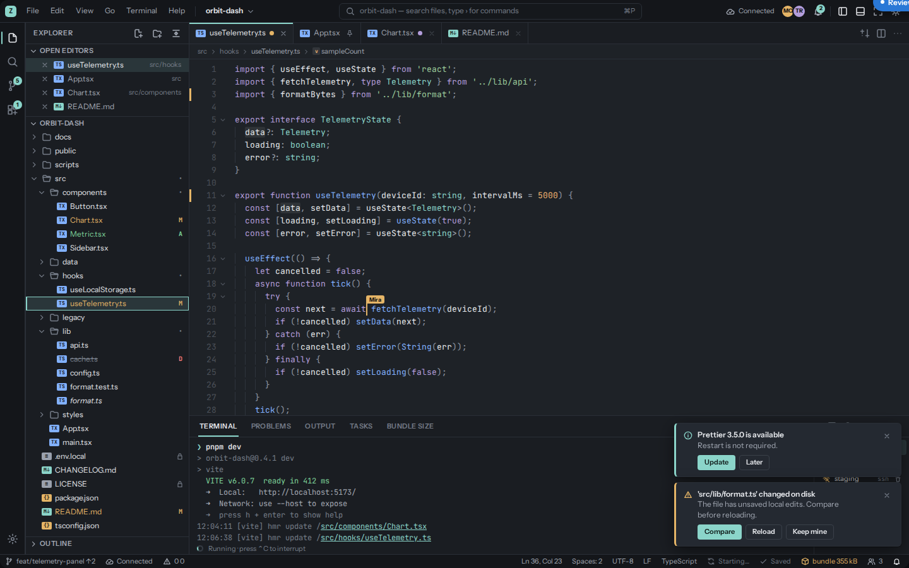The height and width of the screenshot is (568, 909).
Task: Click the TypeScript language mode in status bar
Action: click(679, 561)
